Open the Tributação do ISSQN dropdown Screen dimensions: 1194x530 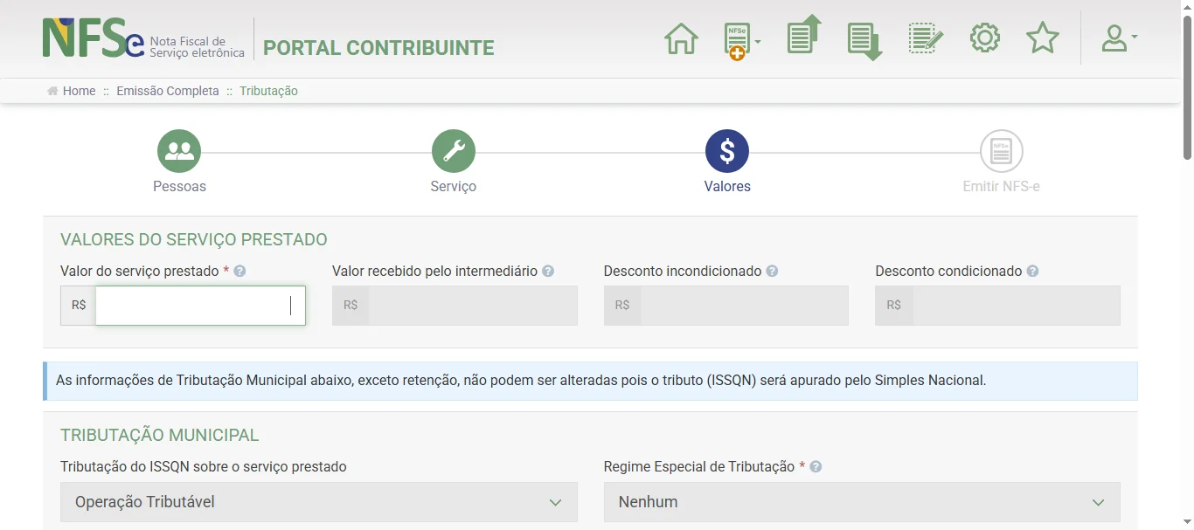click(318, 502)
